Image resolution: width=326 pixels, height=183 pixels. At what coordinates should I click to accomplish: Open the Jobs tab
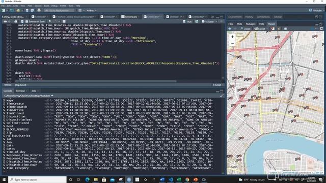pyautogui.click(x=34, y=91)
